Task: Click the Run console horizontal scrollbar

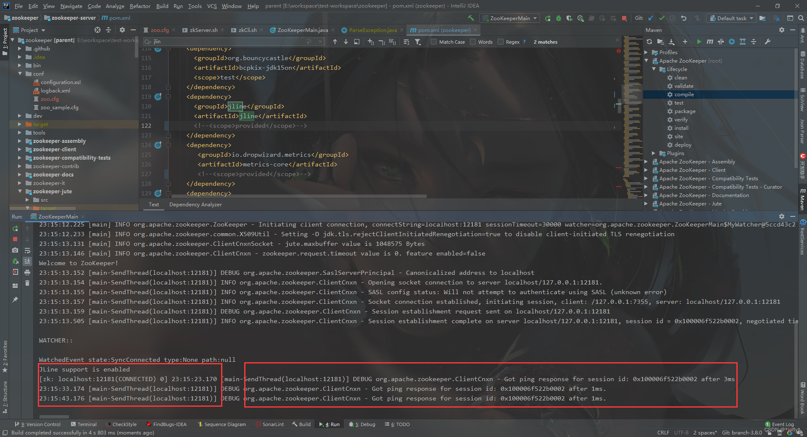Action: (x=54, y=417)
